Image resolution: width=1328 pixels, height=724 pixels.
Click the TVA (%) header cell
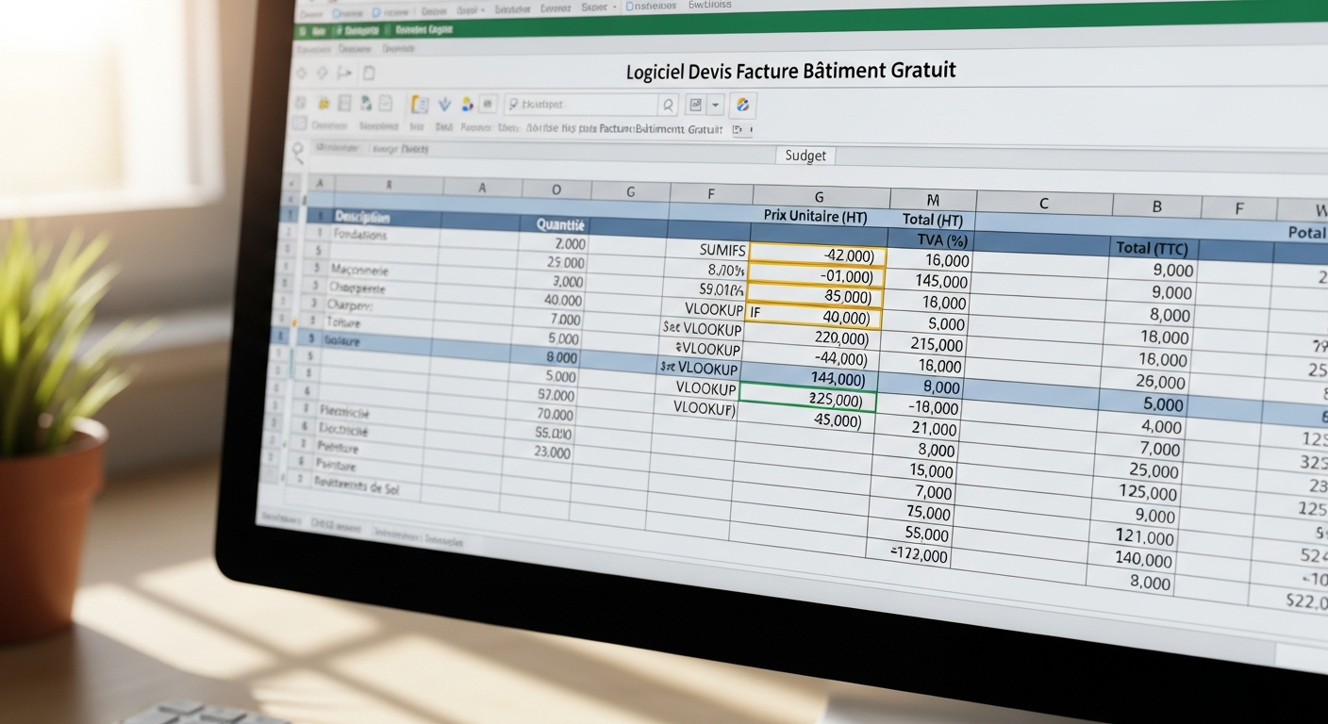[x=943, y=240]
